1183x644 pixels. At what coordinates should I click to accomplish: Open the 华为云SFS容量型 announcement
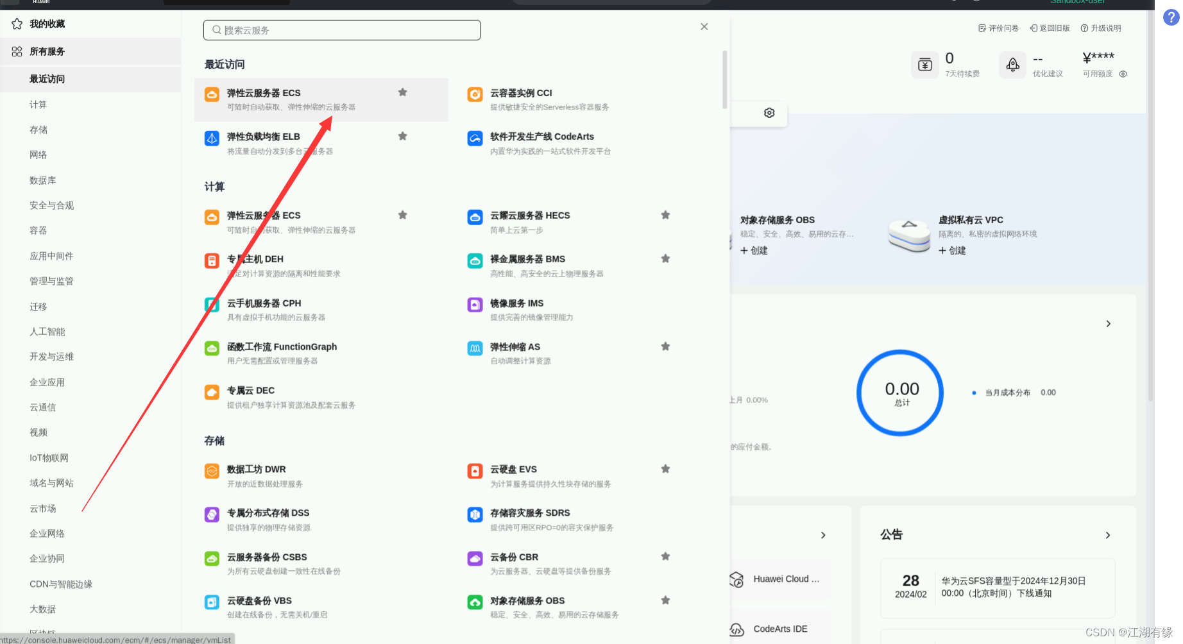(x=998, y=587)
